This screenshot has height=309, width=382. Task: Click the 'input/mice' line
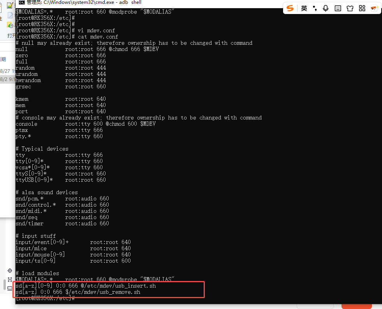tap(73, 248)
